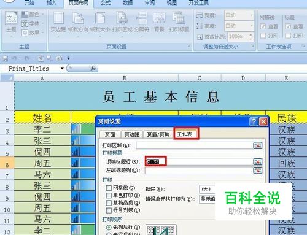
Task: Open the 调整为合适大小 group dialog launcher
Action: [x=252, y=46]
